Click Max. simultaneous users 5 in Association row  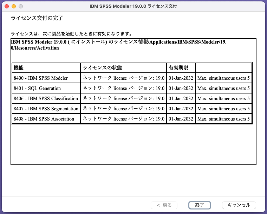click(223, 119)
